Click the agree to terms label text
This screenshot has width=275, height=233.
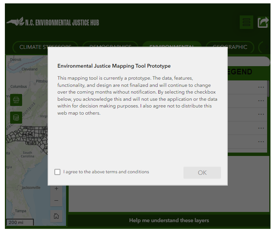pyautogui.click(x=106, y=172)
